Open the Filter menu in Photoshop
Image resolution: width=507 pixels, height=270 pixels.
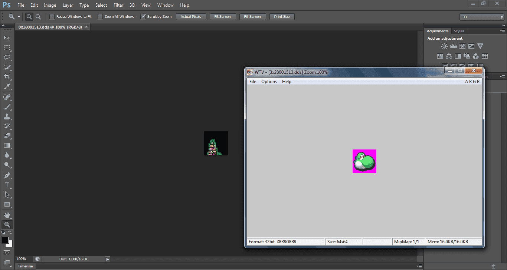[x=118, y=5]
